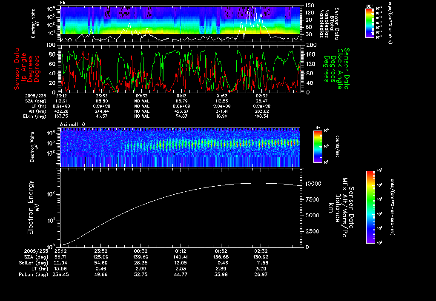
Task: Click the bottom-right cnts flux color bar
Action: [x=370, y=207]
